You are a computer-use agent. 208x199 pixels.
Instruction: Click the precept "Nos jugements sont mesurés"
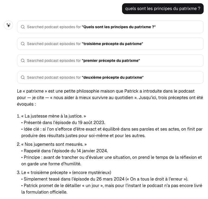54,144
